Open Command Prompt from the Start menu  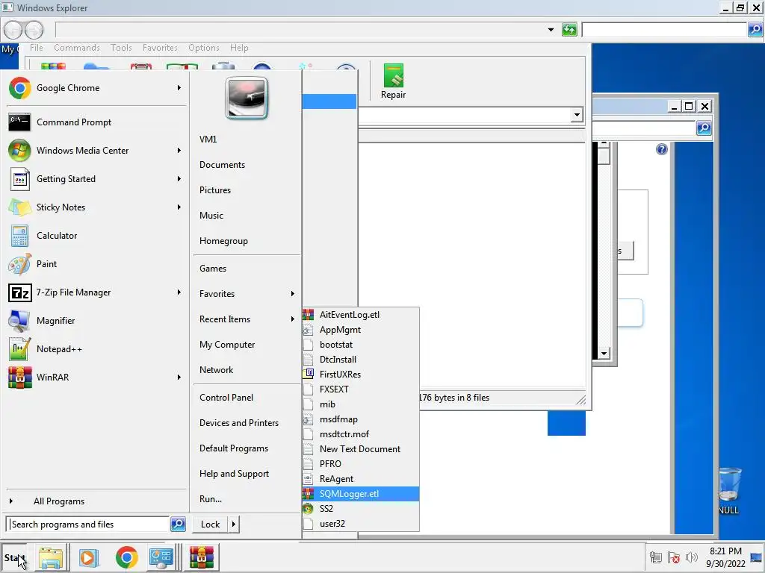click(x=74, y=122)
